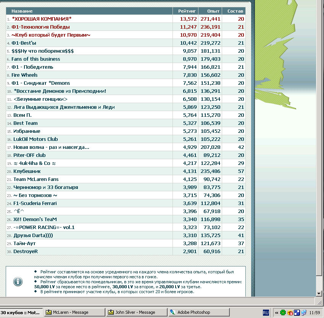Click experience value 207,028
Image resolution: width=324 pixels, height=318 pixels.
(210, 147)
